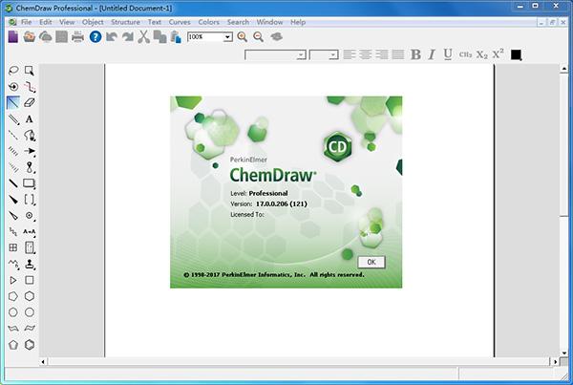
Task: Click OK on the About dialog
Action: [371, 262]
